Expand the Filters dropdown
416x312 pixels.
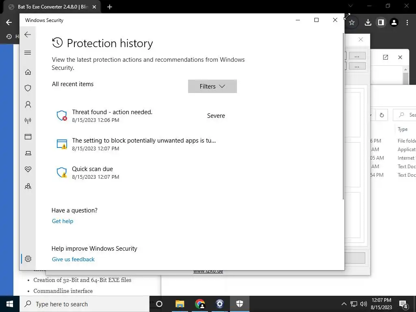212,86
